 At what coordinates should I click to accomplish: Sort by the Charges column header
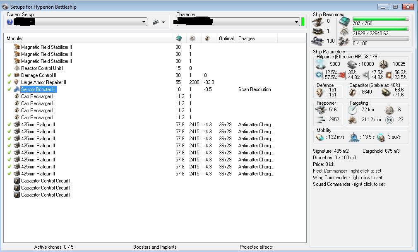tap(246, 38)
